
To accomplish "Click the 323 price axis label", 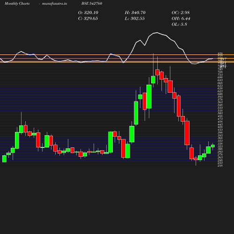I will pyautogui.click(x=220, y=146).
